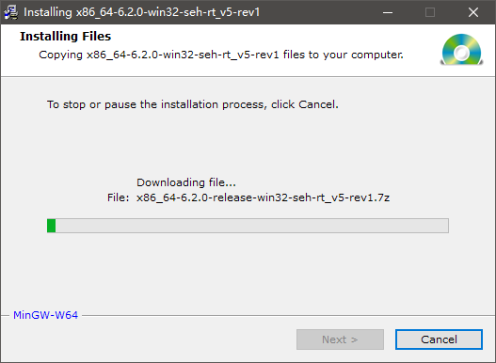This screenshot has height=363, width=496.
Task: Click the green filled portion of progress bar
Action: (x=51, y=226)
